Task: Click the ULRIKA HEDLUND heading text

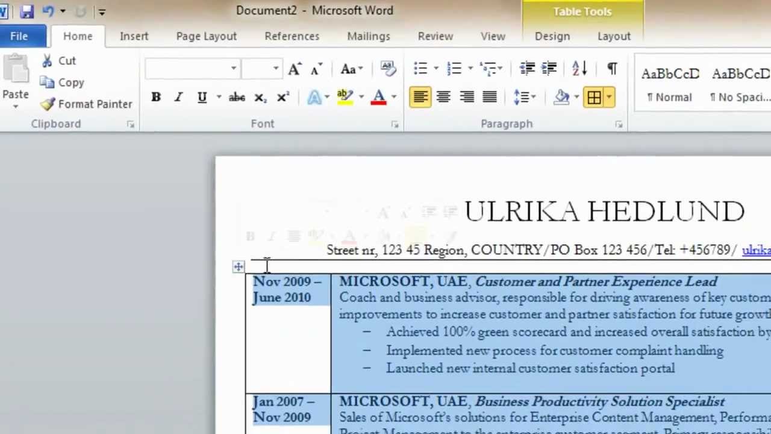Action: (x=604, y=212)
